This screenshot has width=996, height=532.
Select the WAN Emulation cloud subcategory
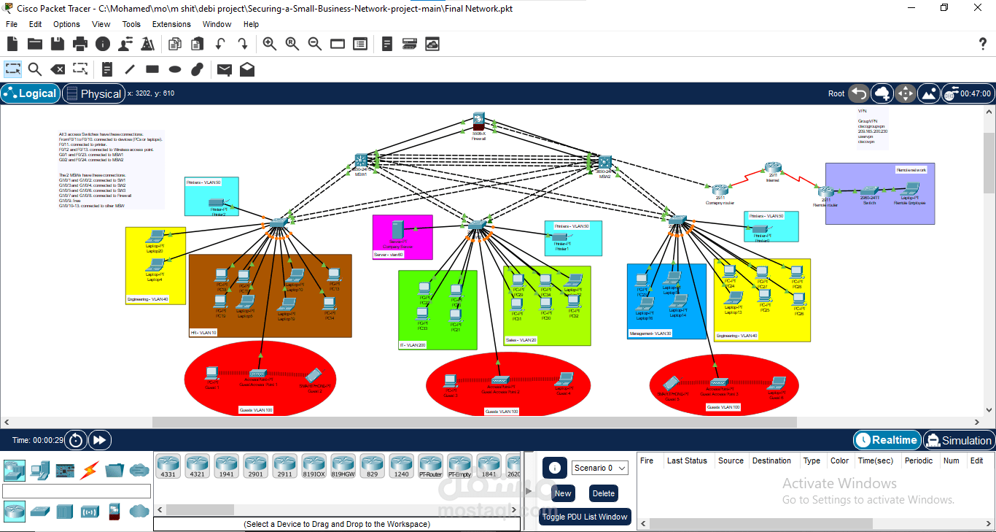(x=139, y=511)
